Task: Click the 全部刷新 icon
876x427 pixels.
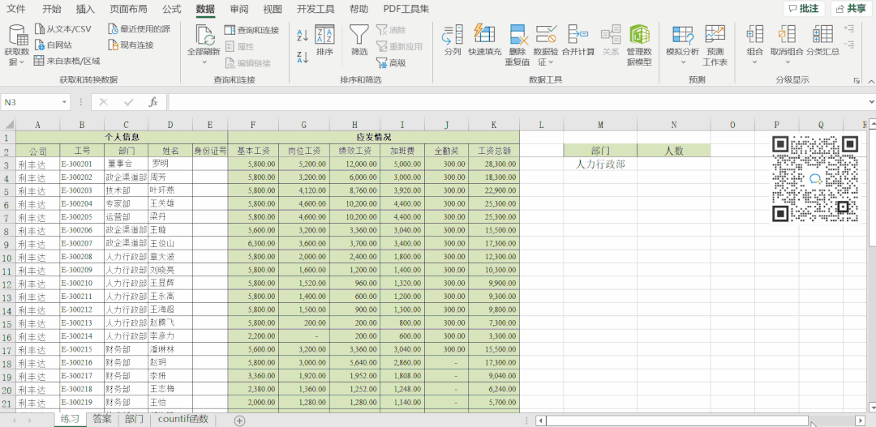Action: 204,35
